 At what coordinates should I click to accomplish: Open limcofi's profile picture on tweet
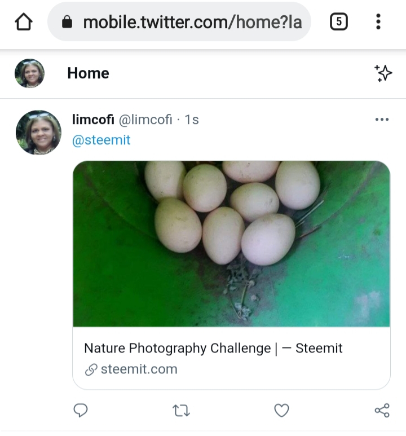coord(38,133)
